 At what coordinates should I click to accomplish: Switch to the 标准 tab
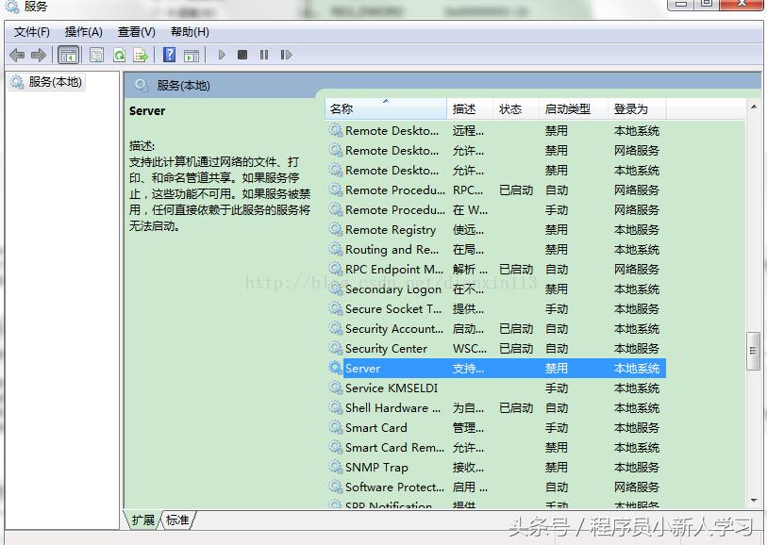click(175, 519)
